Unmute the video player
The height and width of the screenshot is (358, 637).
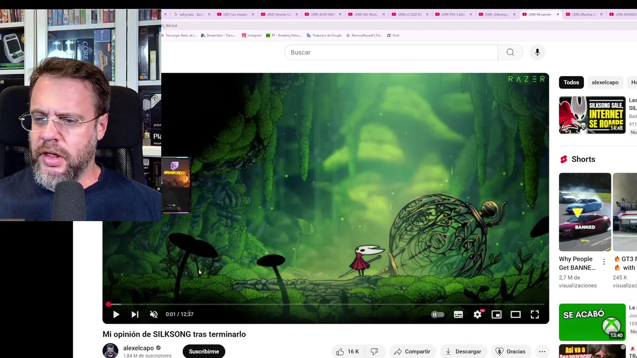(x=154, y=314)
